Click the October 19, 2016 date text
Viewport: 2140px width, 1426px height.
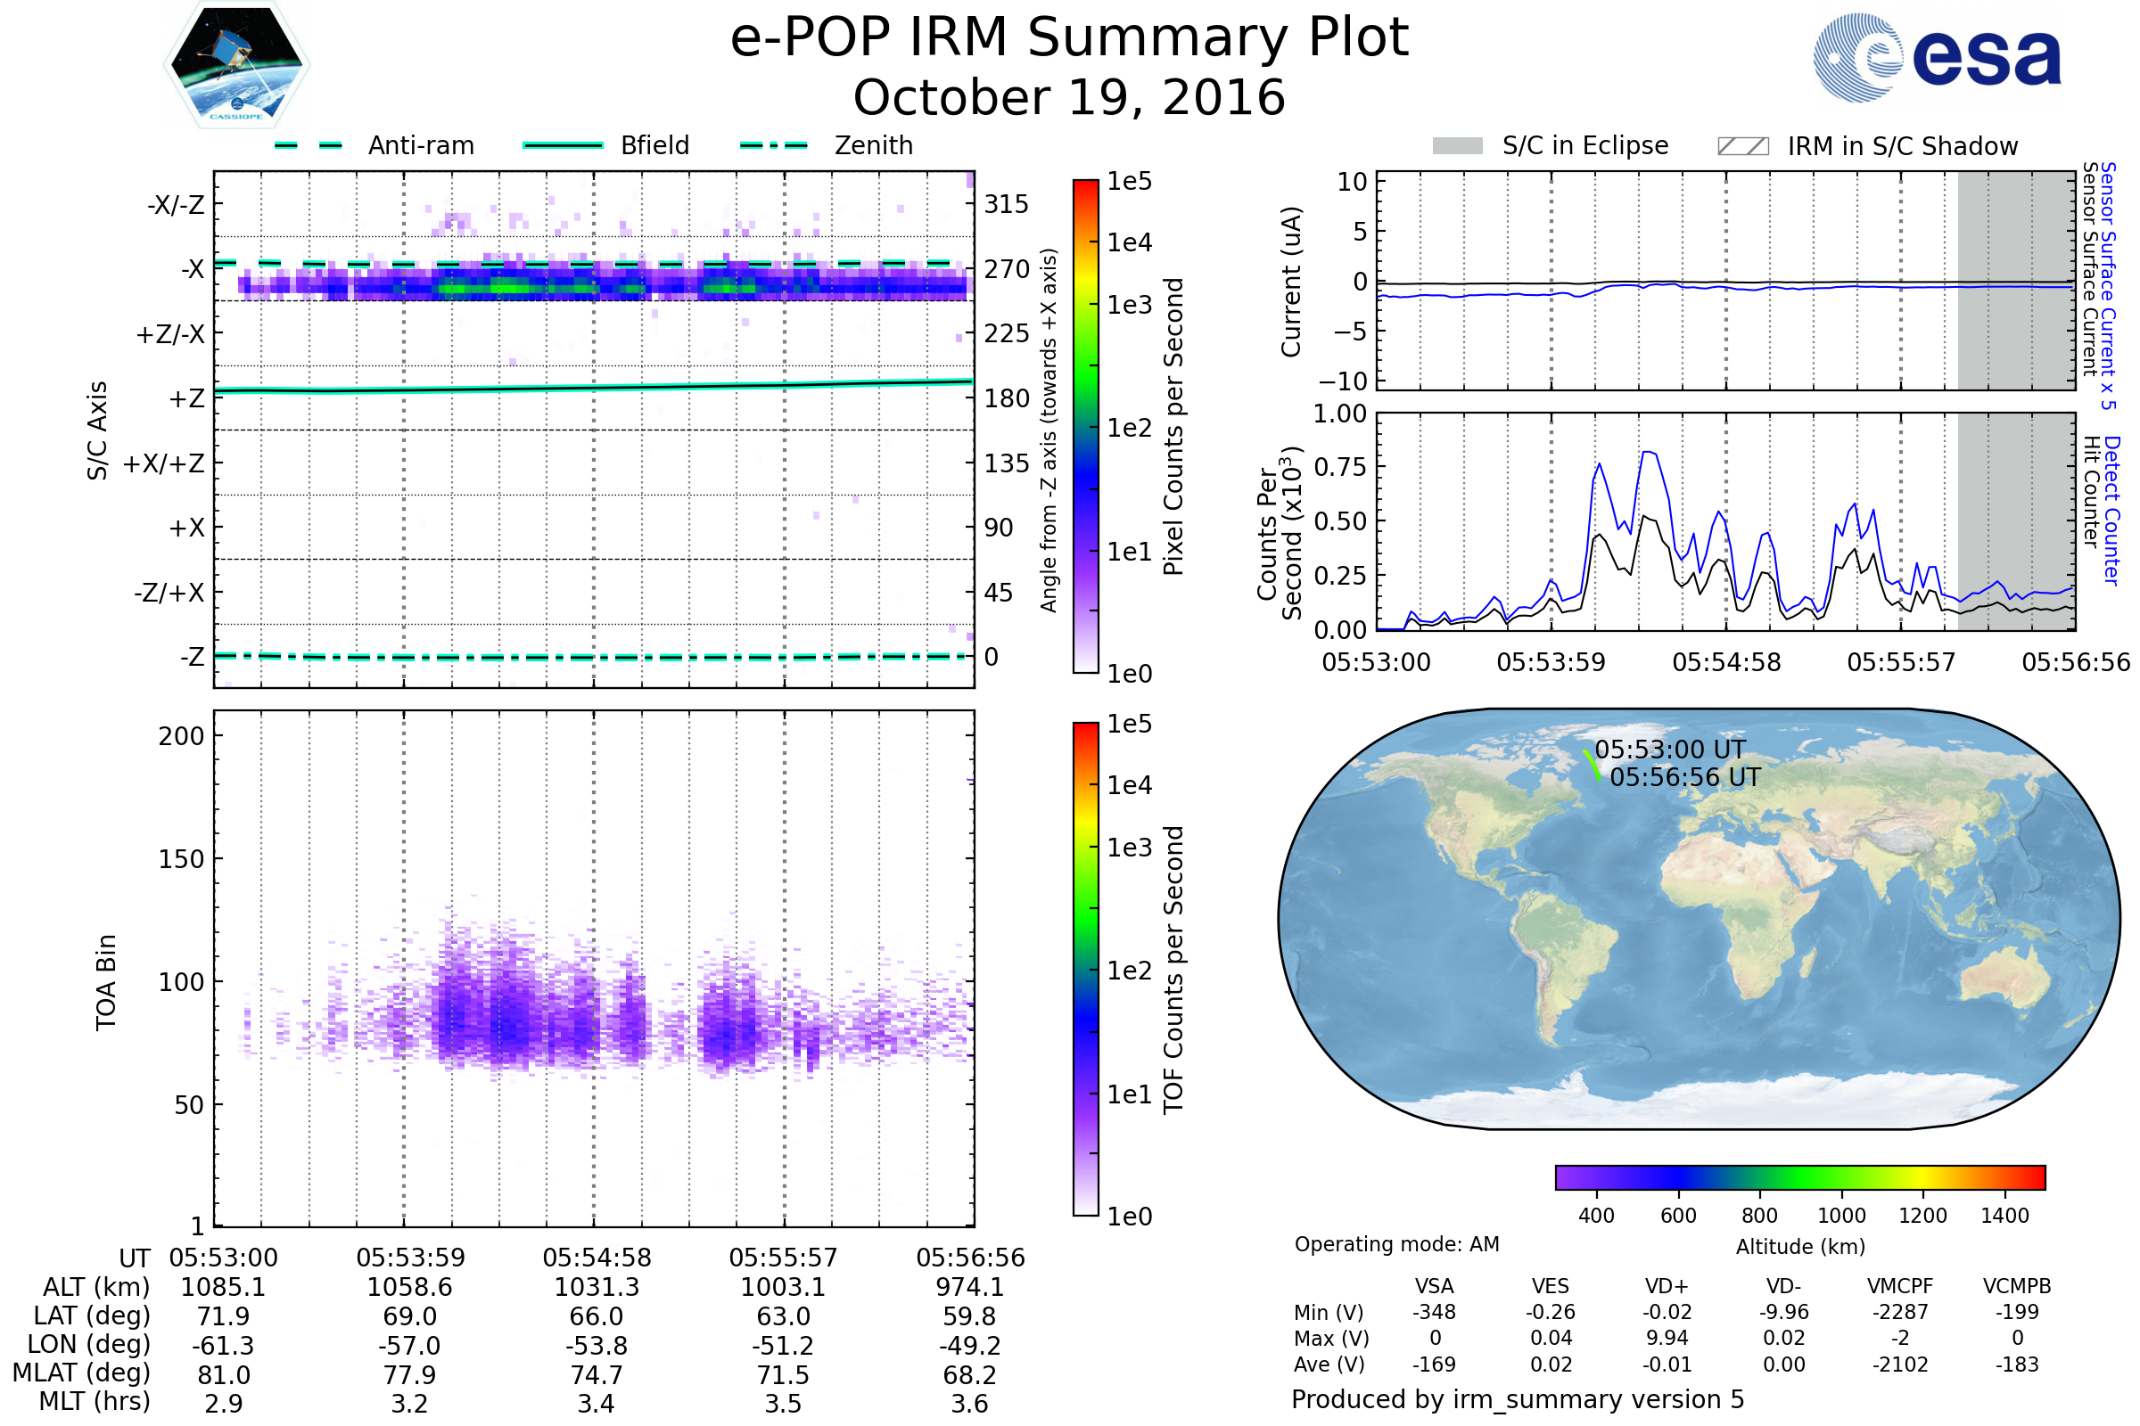point(1069,97)
